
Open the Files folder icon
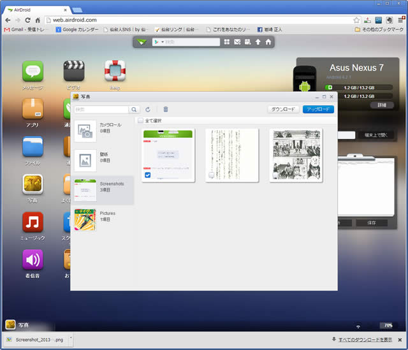(33, 147)
